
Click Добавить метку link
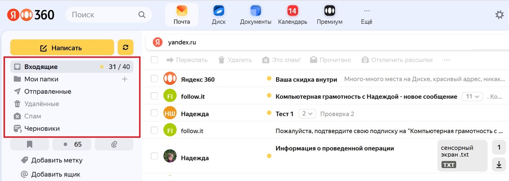(x=52, y=160)
